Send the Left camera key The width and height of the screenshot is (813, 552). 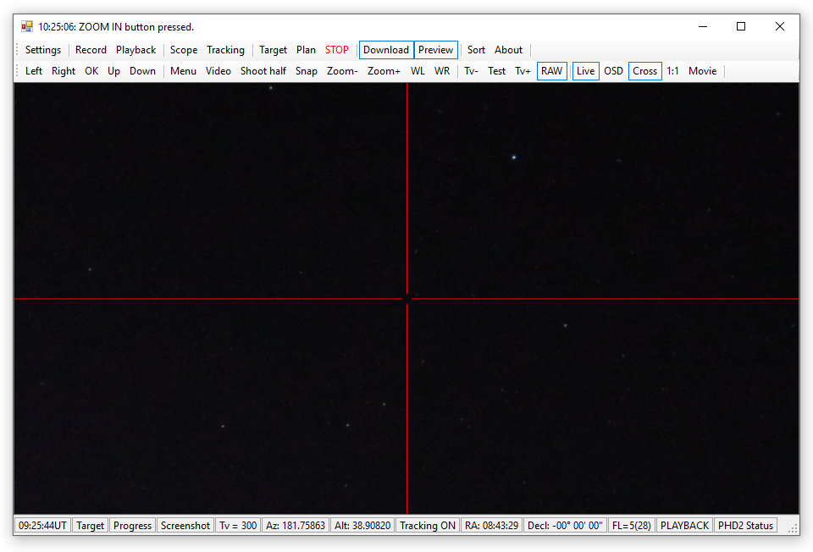point(34,71)
